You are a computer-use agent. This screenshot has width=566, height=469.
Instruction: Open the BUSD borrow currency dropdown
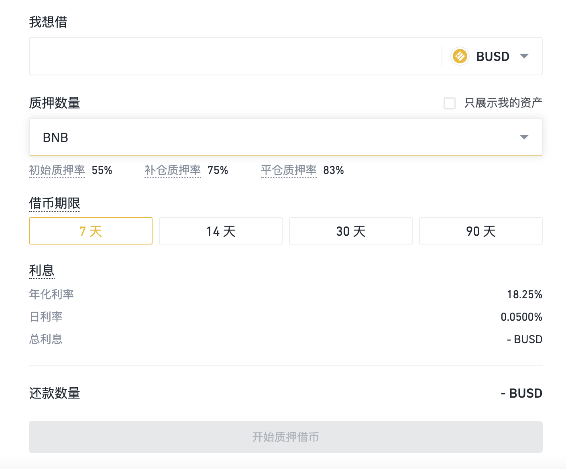click(x=524, y=56)
